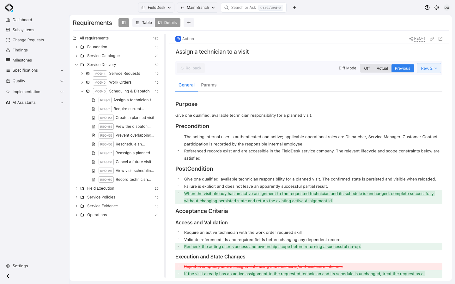Click the Milestones flag icon
455x284 pixels.
coord(8,60)
